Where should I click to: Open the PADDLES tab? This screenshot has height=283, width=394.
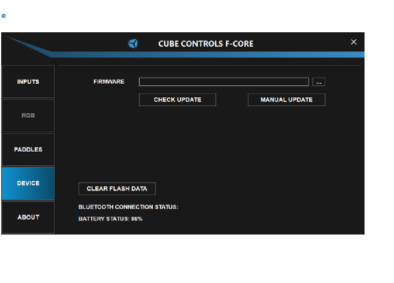point(28,150)
